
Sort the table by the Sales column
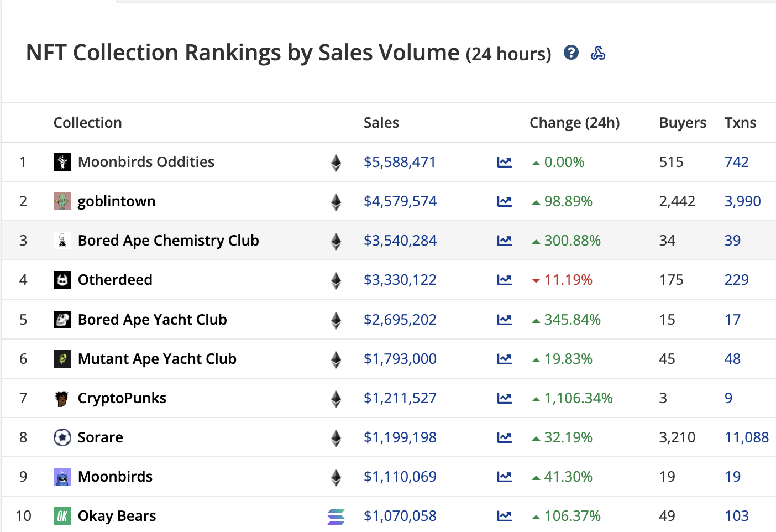click(x=381, y=122)
